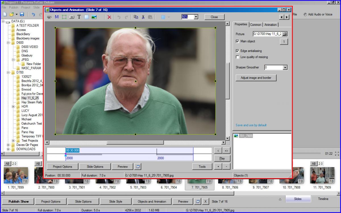Select 701_7905 in the objects list
The width and height of the screenshot is (341, 213).
[246, 136]
